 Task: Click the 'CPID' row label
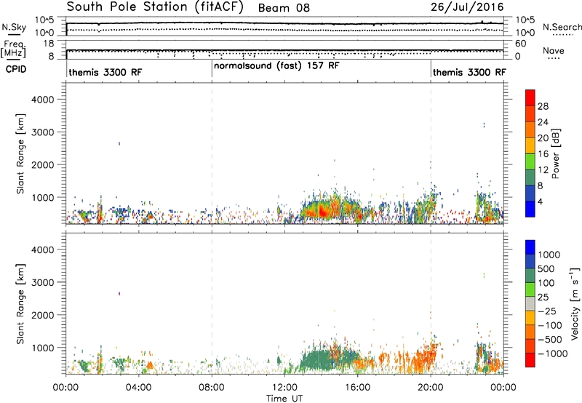pyautogui.click(x=16, y=69)
